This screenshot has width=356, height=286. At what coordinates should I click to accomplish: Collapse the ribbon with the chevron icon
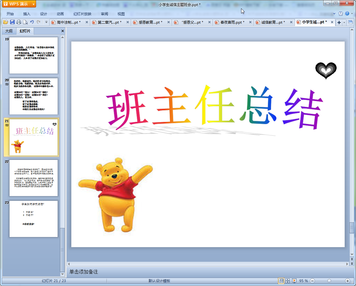(334, 14)
